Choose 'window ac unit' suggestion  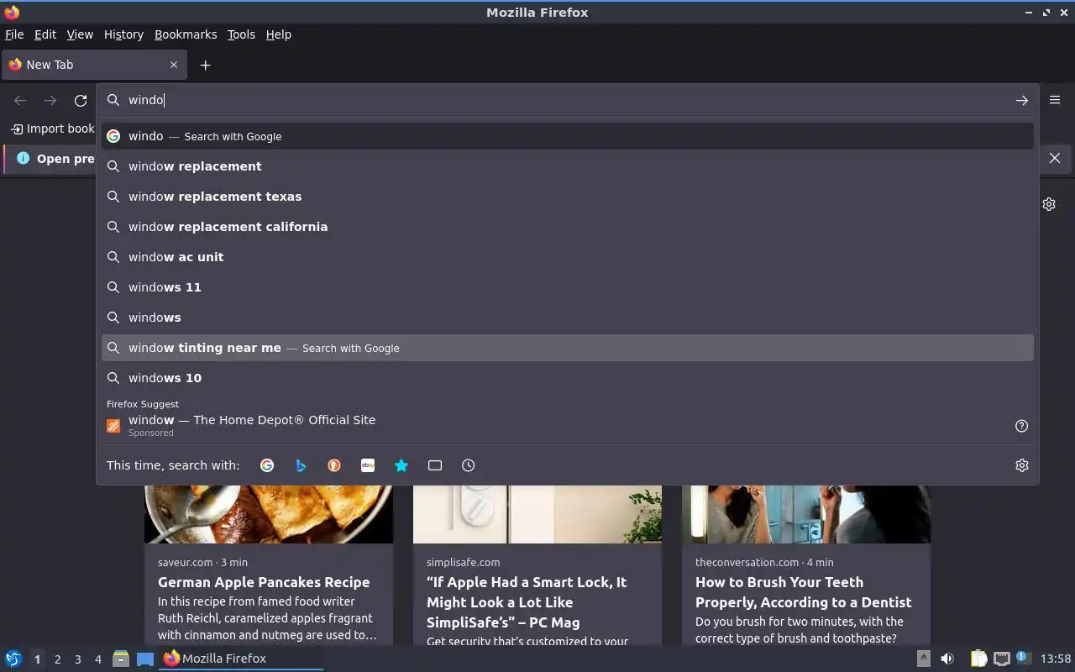click(568, 257)
